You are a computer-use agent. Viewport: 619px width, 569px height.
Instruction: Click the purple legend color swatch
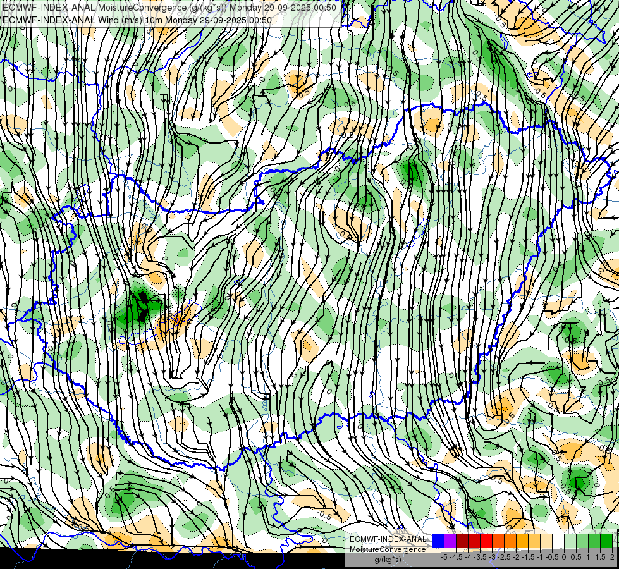click(450, 541)
